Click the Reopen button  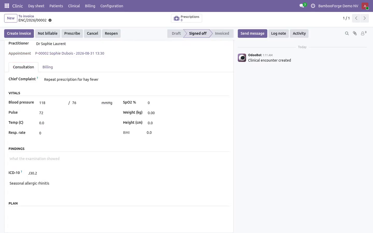pos(111,33)
